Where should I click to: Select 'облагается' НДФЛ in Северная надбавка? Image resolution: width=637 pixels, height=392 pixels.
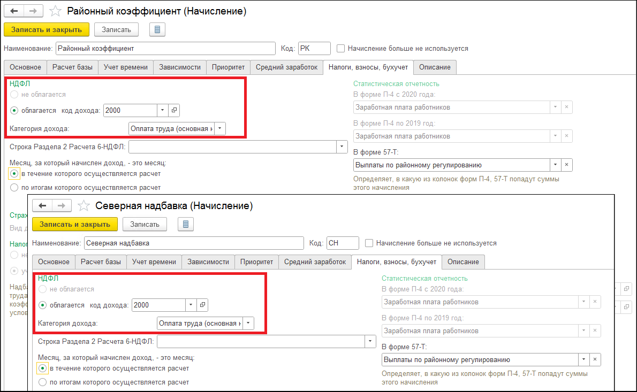43,305
